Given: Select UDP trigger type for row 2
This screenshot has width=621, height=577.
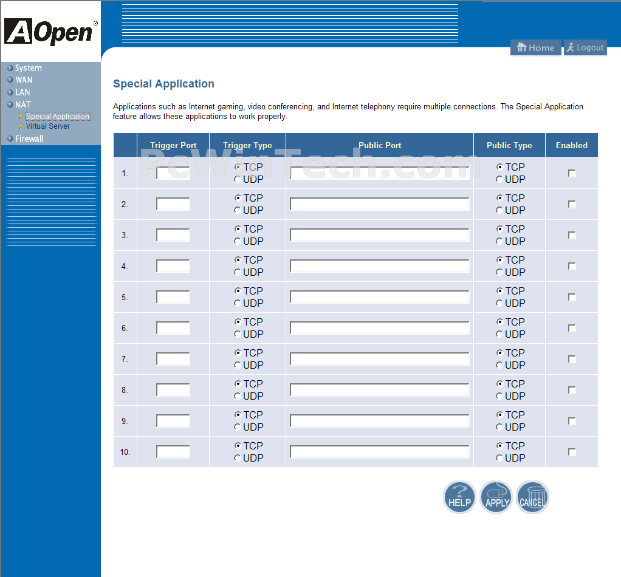Looking at the screenshot, I should pyautogui.click(x=238, y=210).
